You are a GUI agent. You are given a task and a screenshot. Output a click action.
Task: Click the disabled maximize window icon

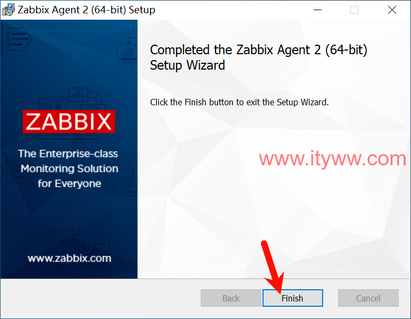click(x=354, y=10)
